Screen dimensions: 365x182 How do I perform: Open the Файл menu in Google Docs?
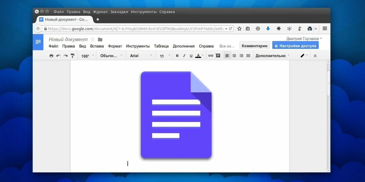(53, 46)
